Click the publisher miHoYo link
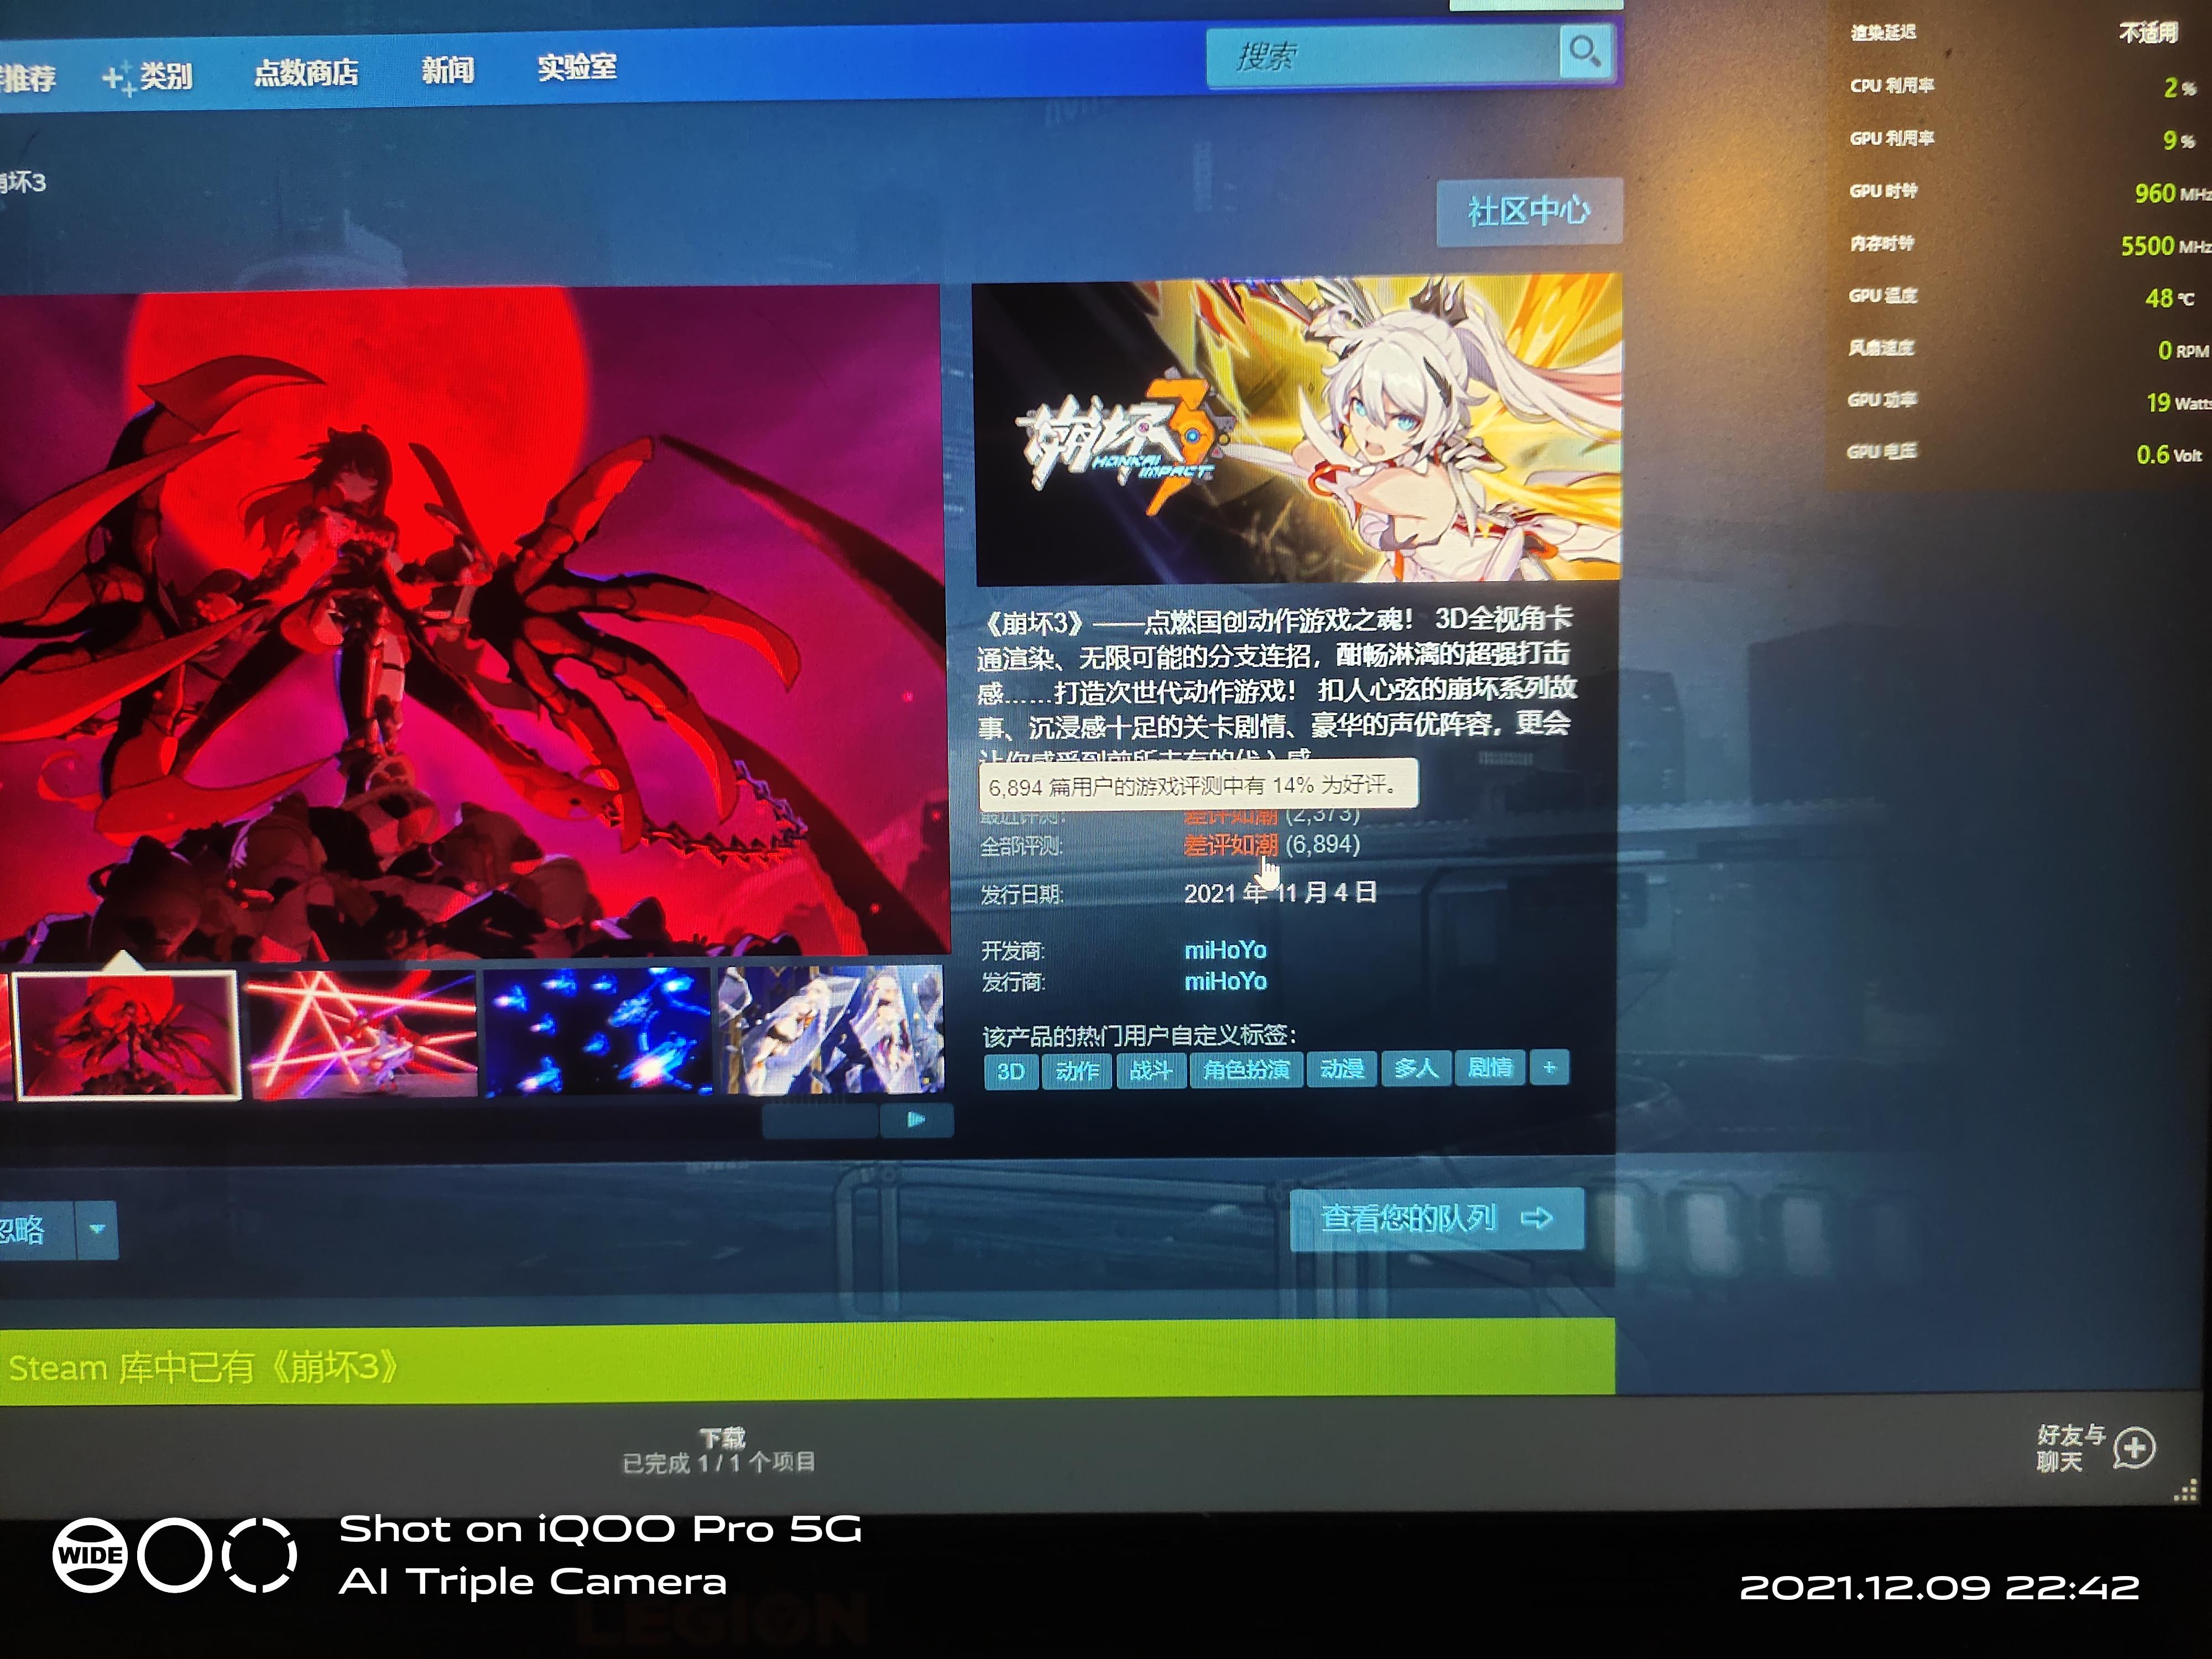 [x=1225, y=982]
